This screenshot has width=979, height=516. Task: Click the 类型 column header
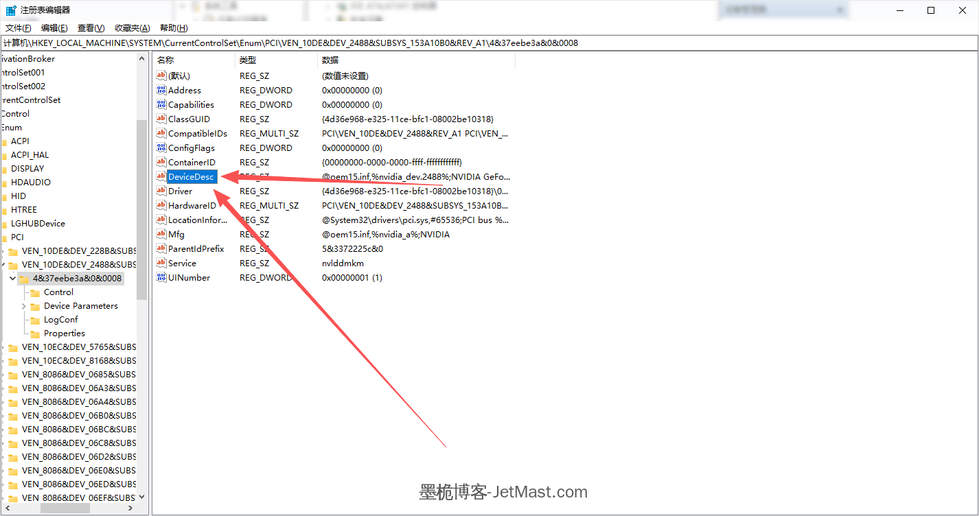click(x=276, y=60)
